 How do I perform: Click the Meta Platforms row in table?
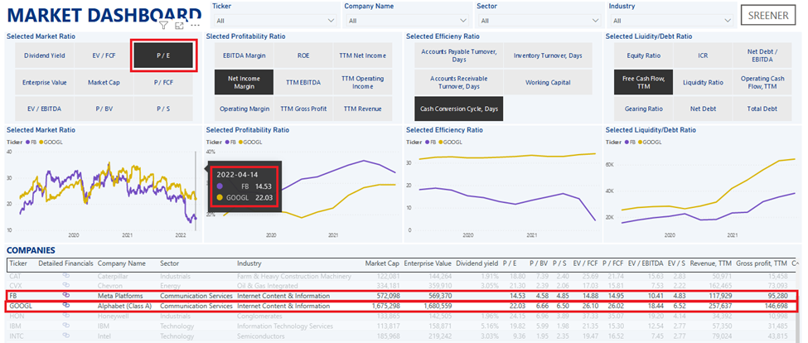(120, 295)
